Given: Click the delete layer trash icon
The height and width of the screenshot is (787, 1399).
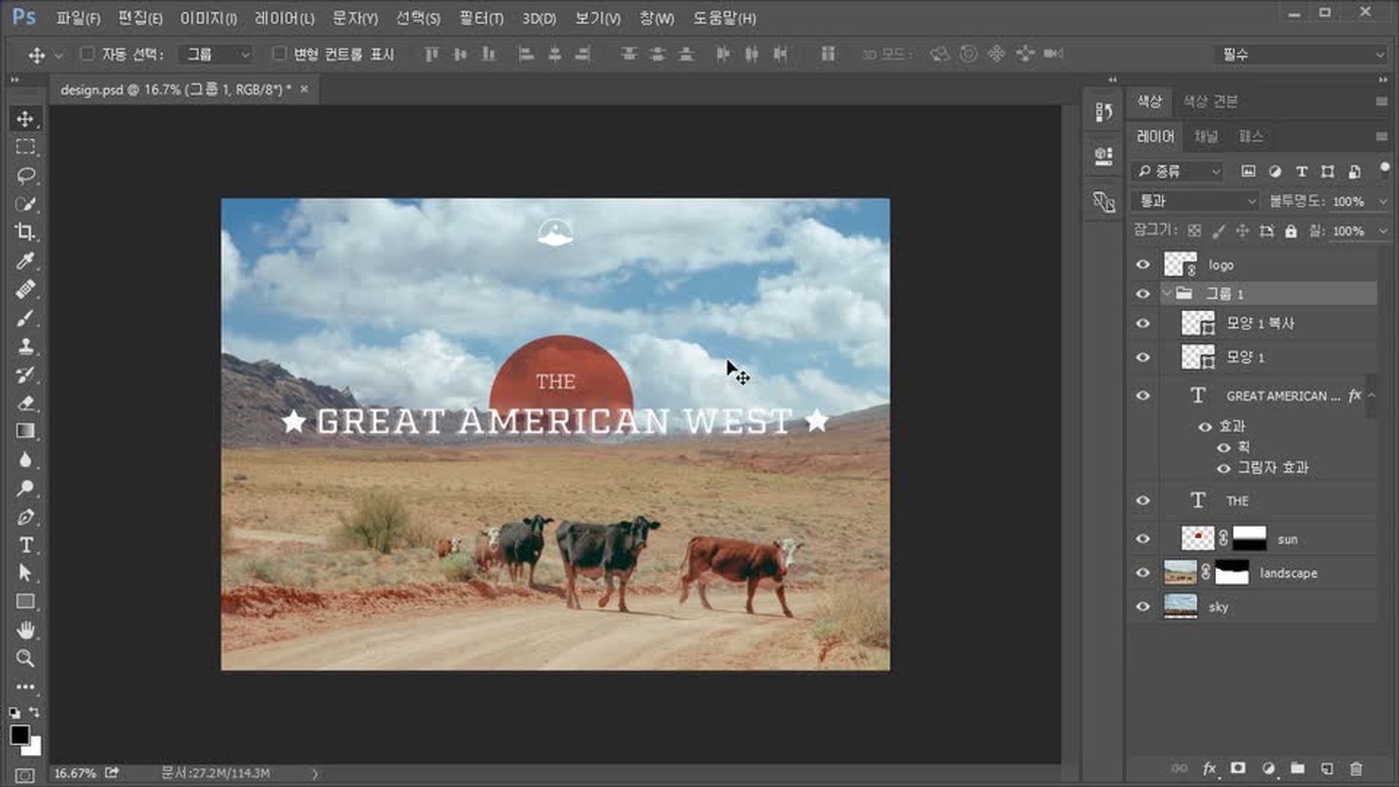Looking at the screenshot, I should (x=1355, y=768).
